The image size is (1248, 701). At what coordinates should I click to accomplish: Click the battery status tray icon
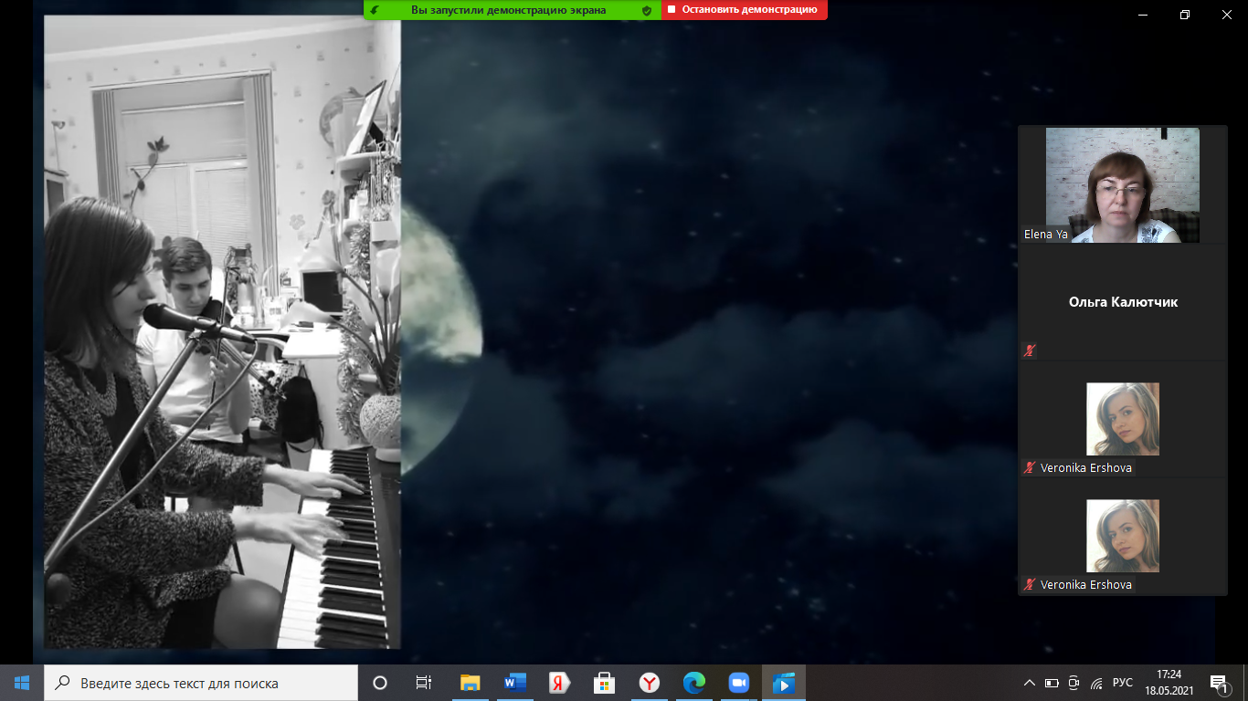[1052, 683]
